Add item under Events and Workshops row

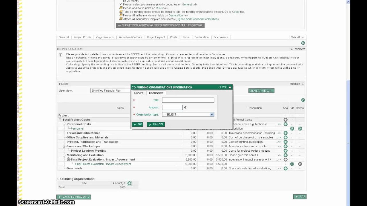pyautogui.click(x=285, y=146)
